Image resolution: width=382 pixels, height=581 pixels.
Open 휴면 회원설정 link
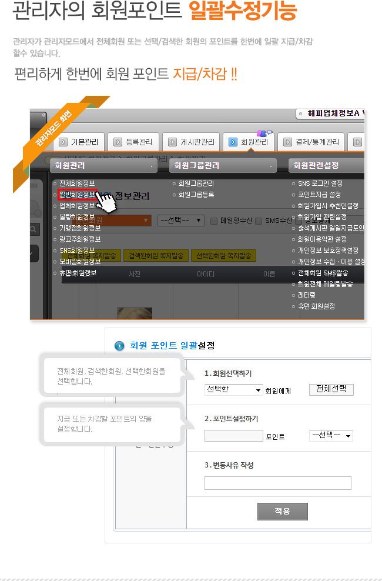316,306
